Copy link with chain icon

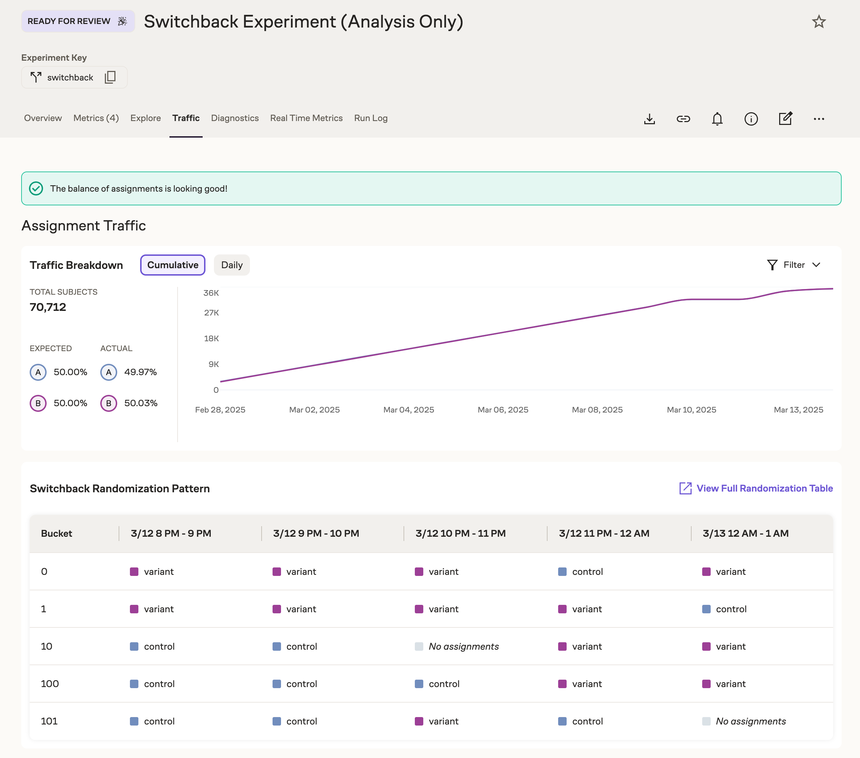tap(683, 119)
